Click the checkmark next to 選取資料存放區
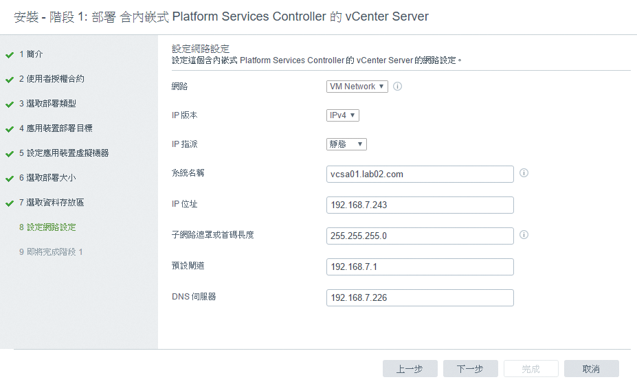 (x=10, y=203)
